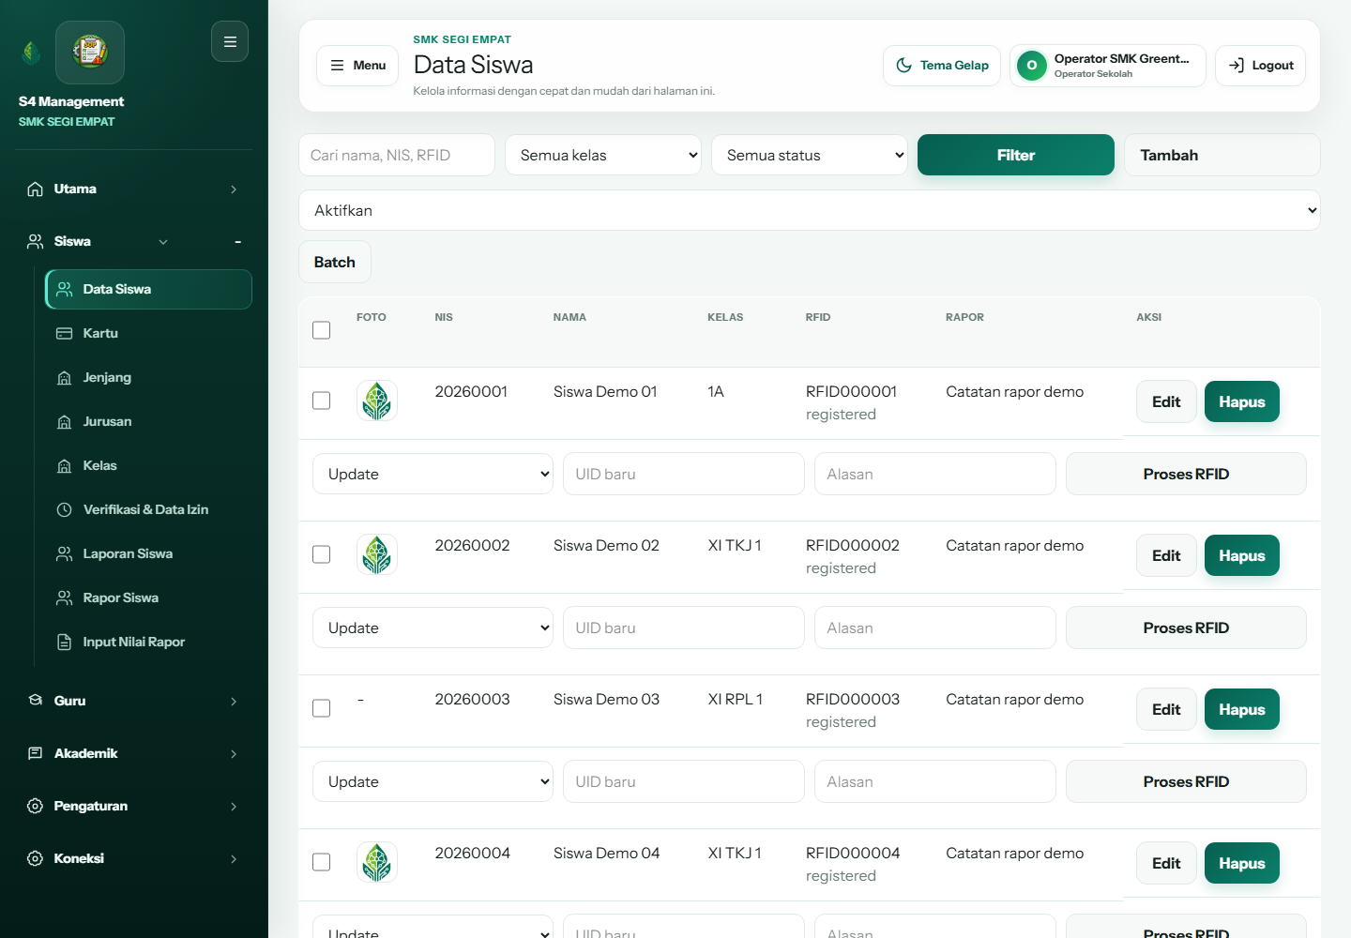
Task: Open the top Menu button
Action: (x=357, y=66)
